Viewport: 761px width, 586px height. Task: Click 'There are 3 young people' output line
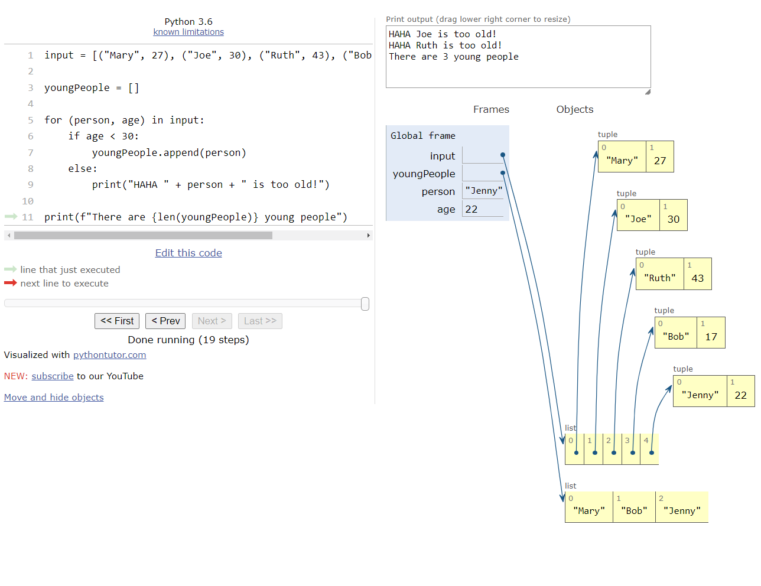pyautogui.click(x=454, y=57)
